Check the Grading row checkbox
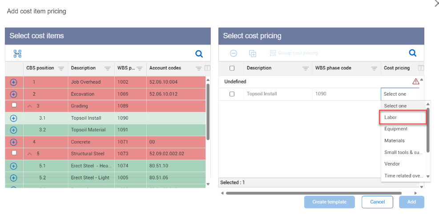This screenshot has height=214, width=439. (14, 105)
